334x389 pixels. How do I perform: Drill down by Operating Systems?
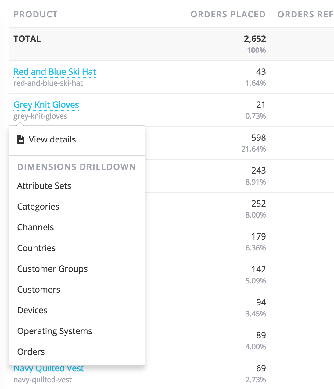pyautogui.click(x=55, y=331)
